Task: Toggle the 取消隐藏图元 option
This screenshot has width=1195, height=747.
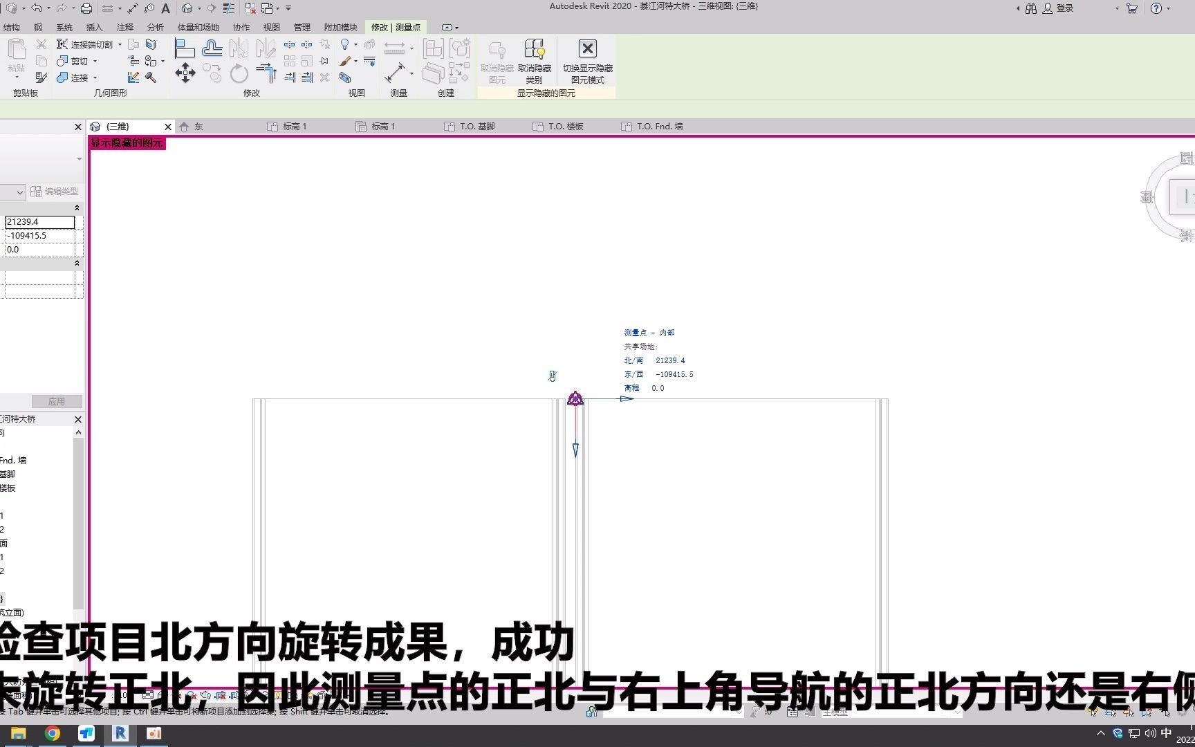Action: coord(497,61)
